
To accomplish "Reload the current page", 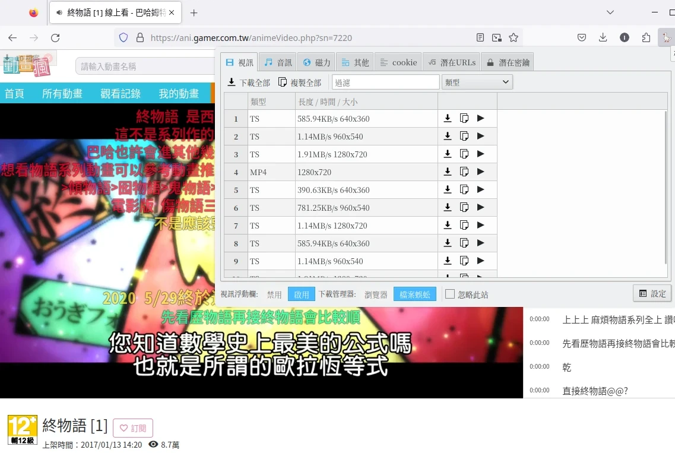I will coord(55,37).
